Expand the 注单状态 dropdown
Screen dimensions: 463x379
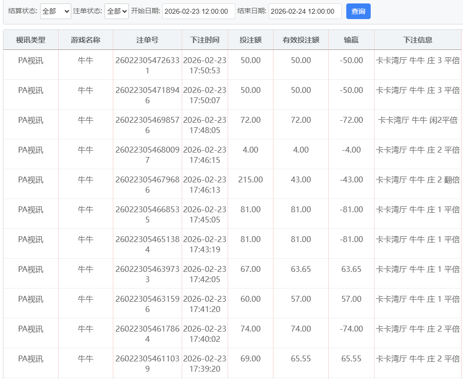116,11
